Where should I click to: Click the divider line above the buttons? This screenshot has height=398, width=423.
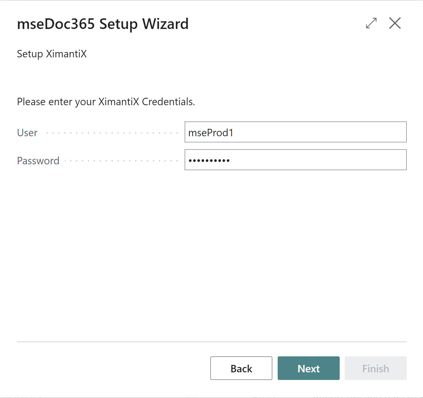(211, 342)
